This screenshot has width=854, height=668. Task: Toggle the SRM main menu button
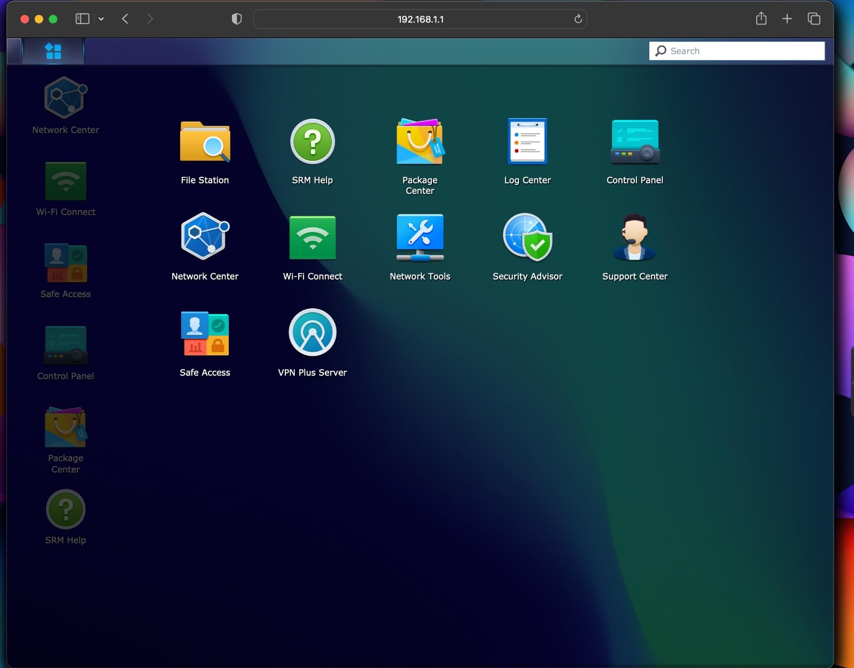[53, 51]
